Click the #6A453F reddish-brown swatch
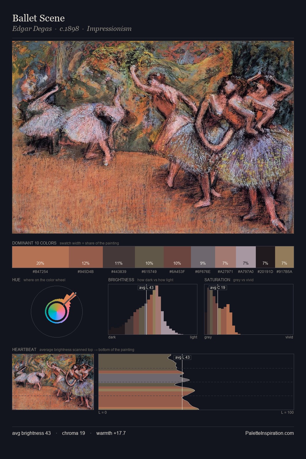 pyautogui.click(x=177, y=257)
